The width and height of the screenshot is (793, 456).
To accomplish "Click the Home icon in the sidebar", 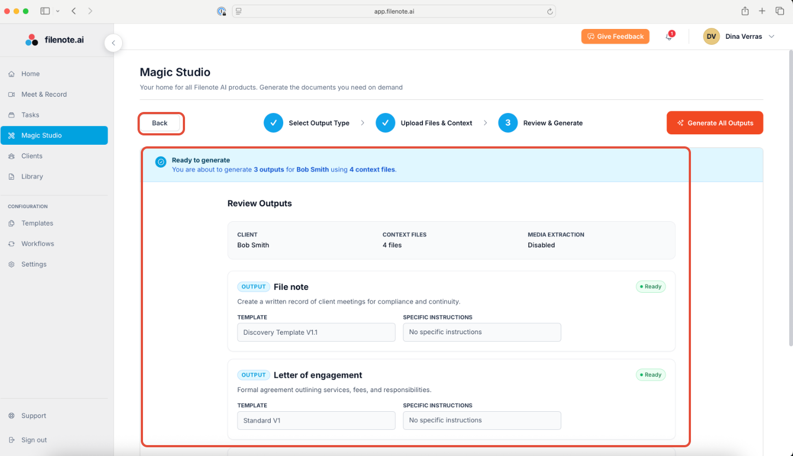I will coord(11,74).
